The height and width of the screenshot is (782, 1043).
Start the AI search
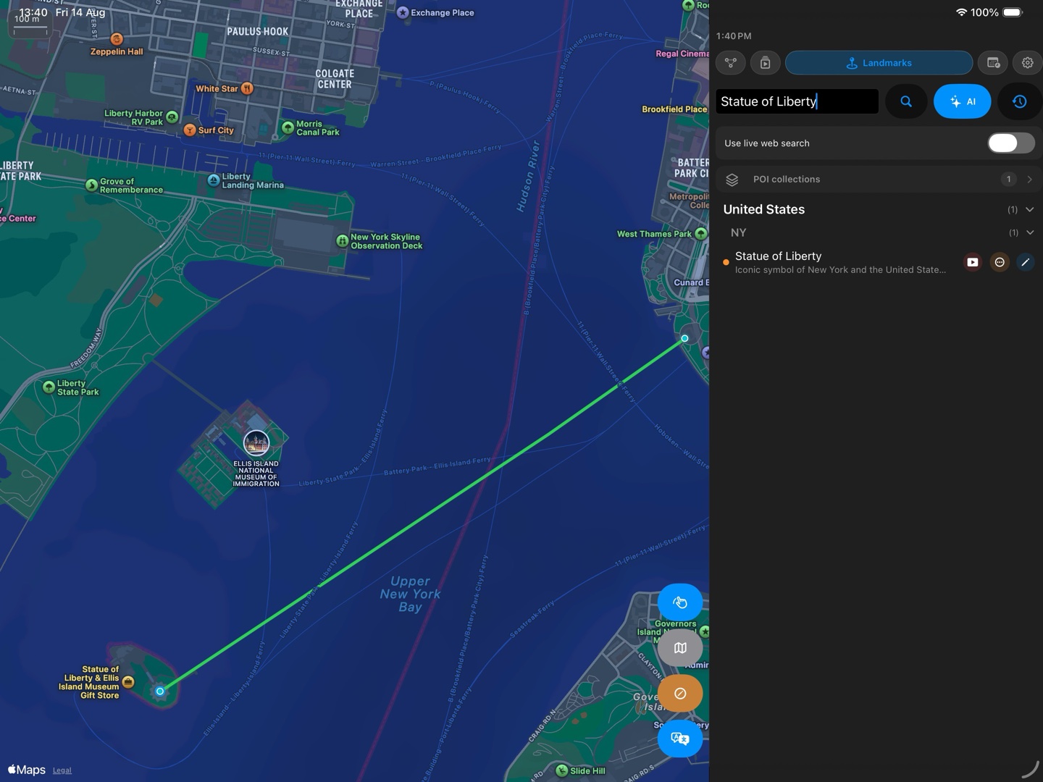click(963, 101)
